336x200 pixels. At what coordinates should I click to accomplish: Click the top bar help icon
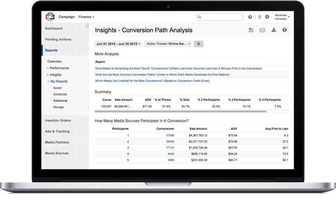[x=250, y=17]
